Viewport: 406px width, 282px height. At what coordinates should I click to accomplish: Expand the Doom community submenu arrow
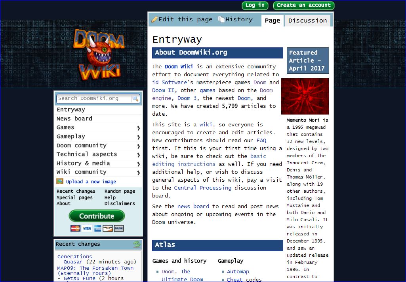pos(139,146)
